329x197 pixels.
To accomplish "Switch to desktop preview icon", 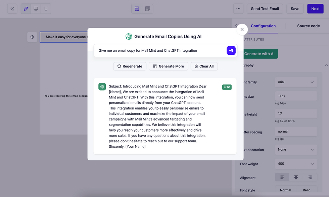I will point(36,9).
